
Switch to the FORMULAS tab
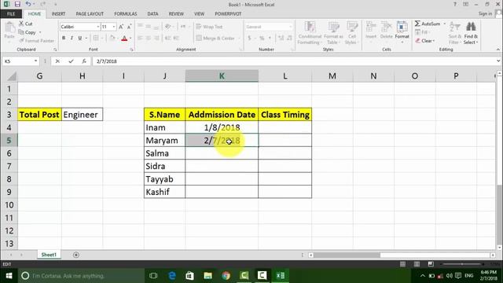(x=126, y=14)
